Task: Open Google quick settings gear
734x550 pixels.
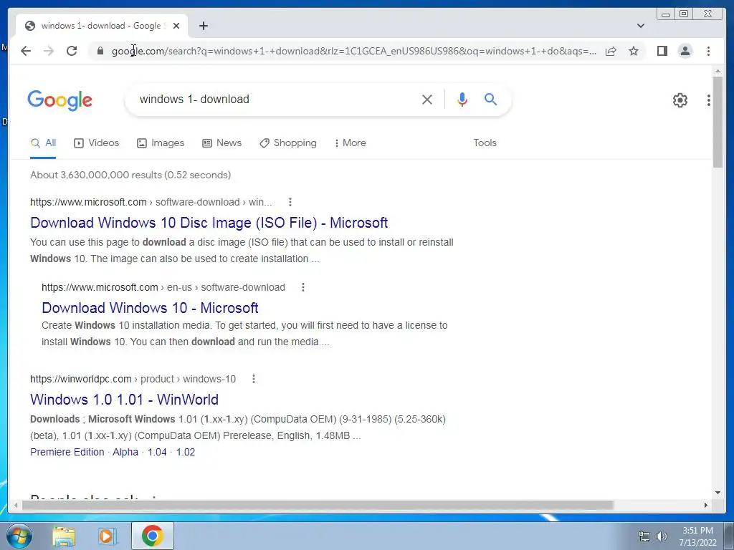Action: 680,100
